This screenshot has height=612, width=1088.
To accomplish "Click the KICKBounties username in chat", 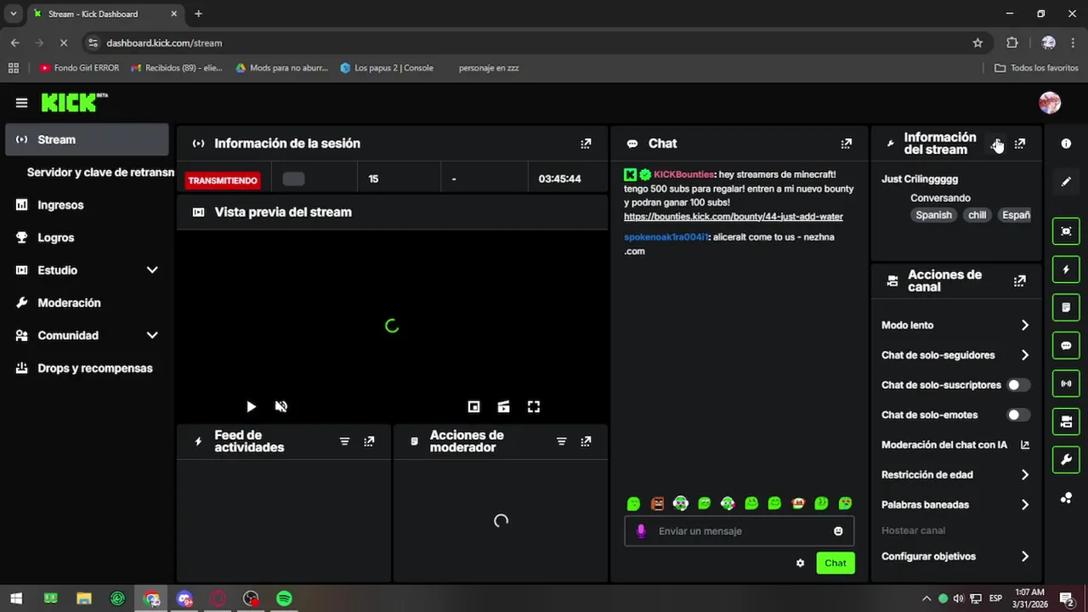I will [x=683, y=174].
